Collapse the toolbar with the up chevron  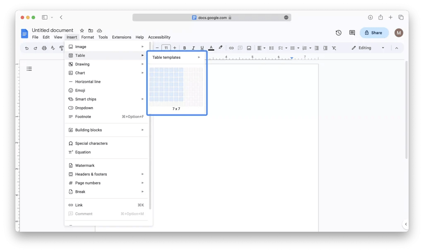click(x=396, y=48)
